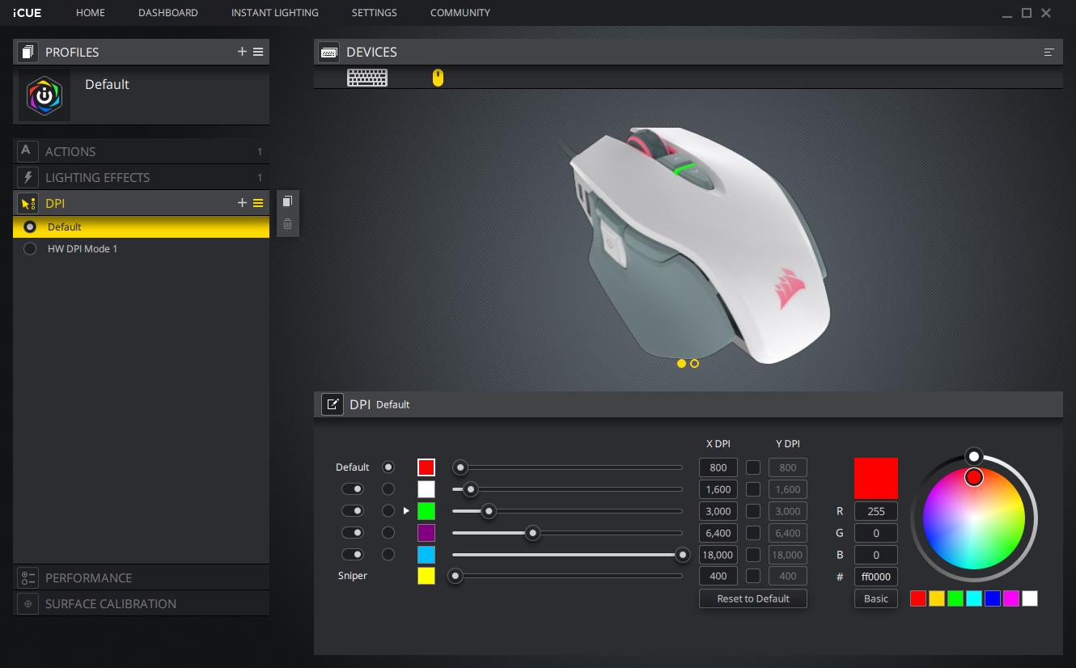
Task: Click the 6,400 DPI slider handle
Action: coord(532,533)
